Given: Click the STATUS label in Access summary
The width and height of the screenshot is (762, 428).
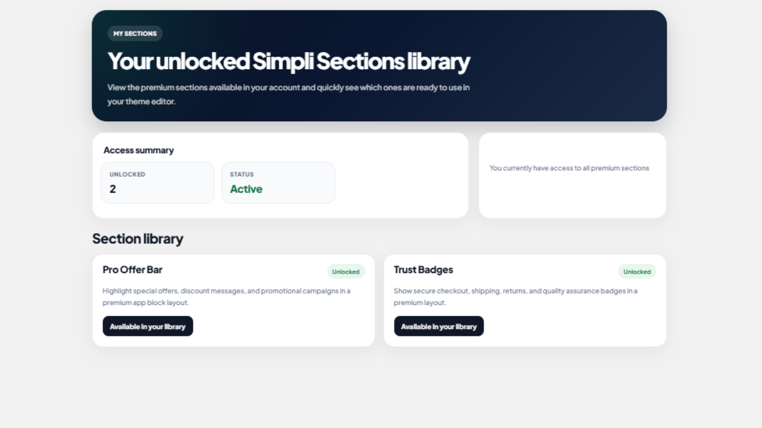Looking at the screenshot, I should coord(241,174).
